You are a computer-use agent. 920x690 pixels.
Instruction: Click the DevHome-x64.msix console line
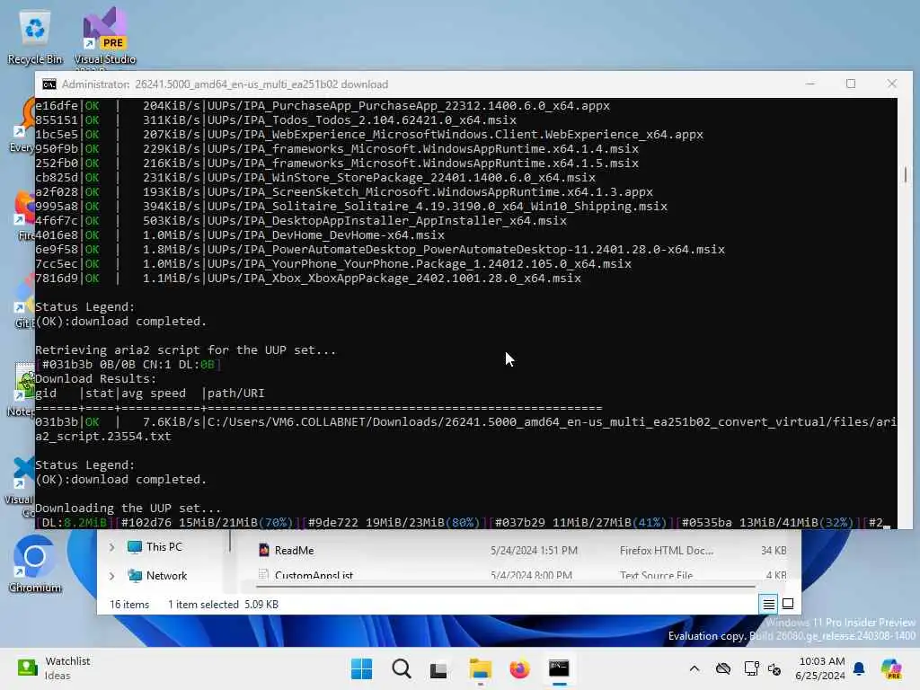pos(239,235)
